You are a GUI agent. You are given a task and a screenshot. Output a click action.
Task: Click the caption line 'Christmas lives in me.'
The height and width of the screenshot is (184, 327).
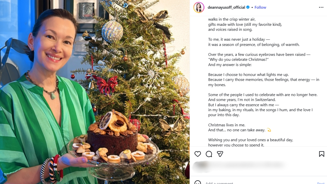coord(227,125)
